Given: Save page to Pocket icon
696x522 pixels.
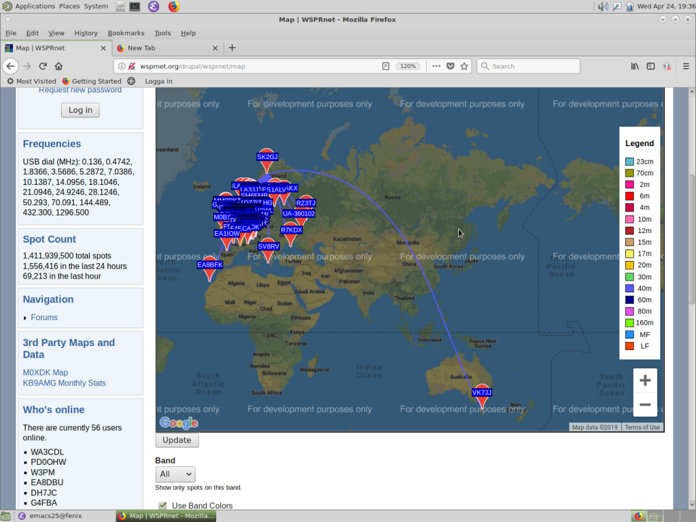Looking at the screenshot, I should tap(450, 66).
